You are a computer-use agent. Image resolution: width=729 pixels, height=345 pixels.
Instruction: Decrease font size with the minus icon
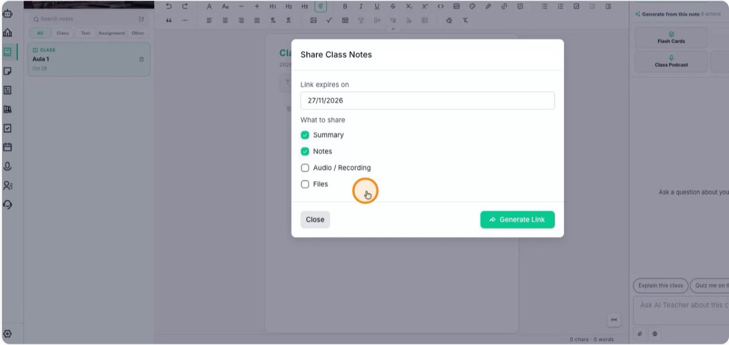click(x=241, y=6)
